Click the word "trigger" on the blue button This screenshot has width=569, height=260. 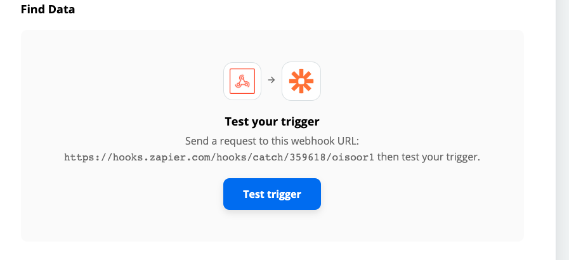[x=284, y=195]
